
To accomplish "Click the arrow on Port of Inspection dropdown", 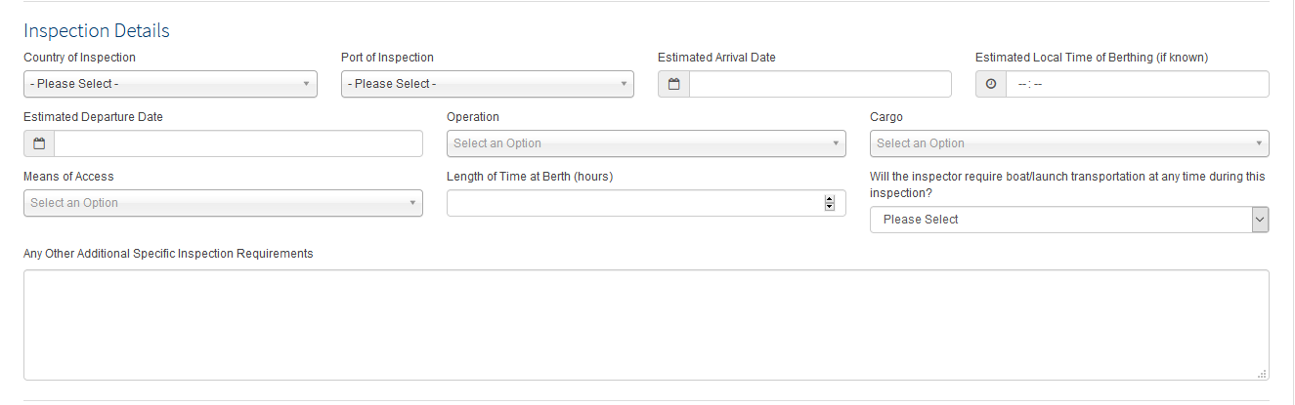I will (624, 84).
